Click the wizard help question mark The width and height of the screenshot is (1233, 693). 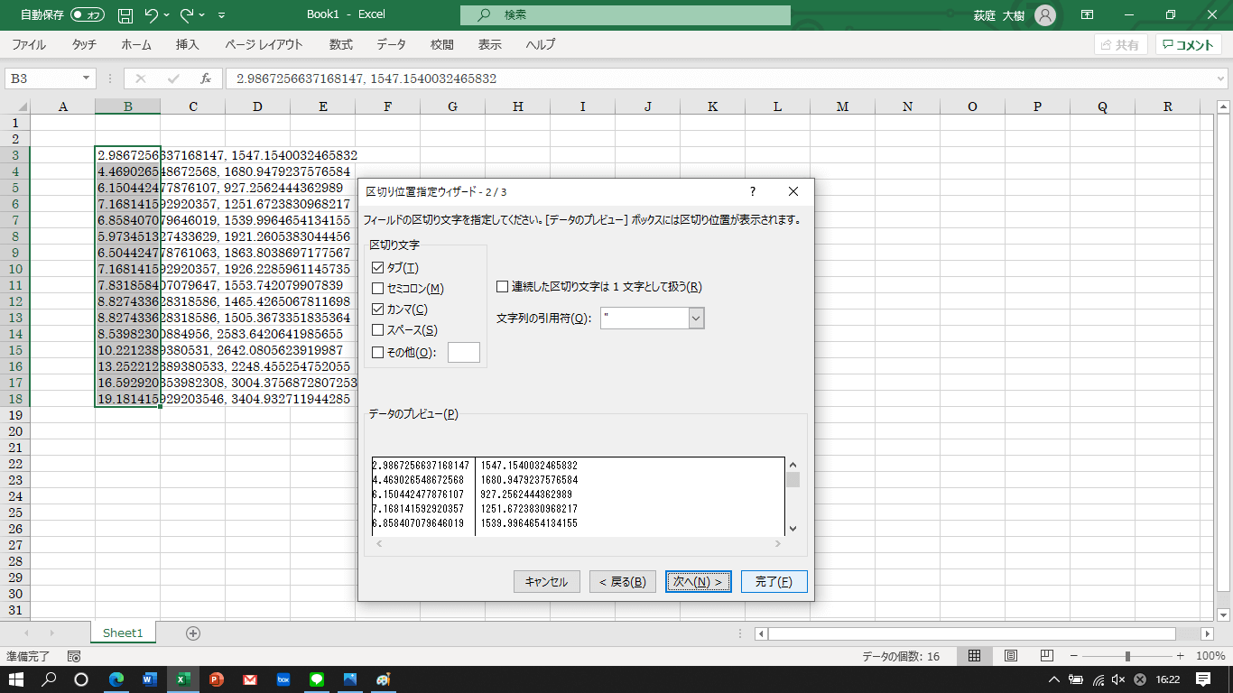click(x=752, y=191)
